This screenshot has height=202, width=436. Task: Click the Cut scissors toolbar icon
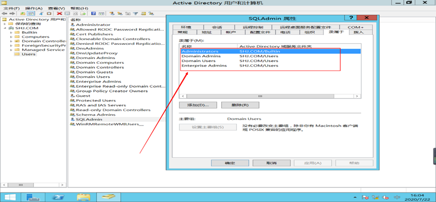click(x=41, y=13)
